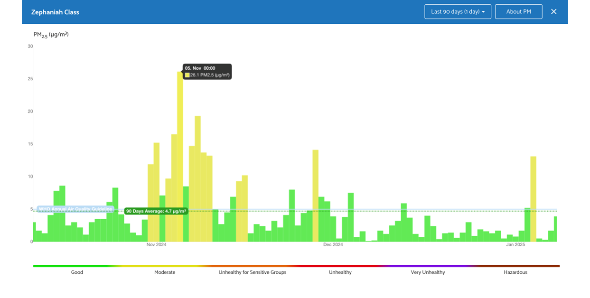The height and width of the screenshot is (298, 590).
Task: Click the 90 Days Average label
Action: click(156, 211)
